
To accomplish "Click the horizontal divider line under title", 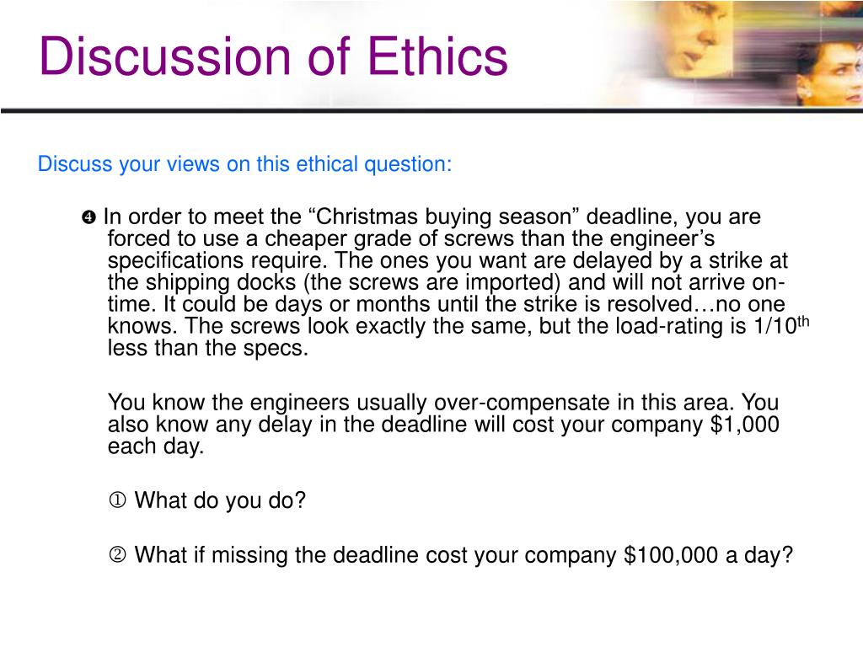I will 431,110.
